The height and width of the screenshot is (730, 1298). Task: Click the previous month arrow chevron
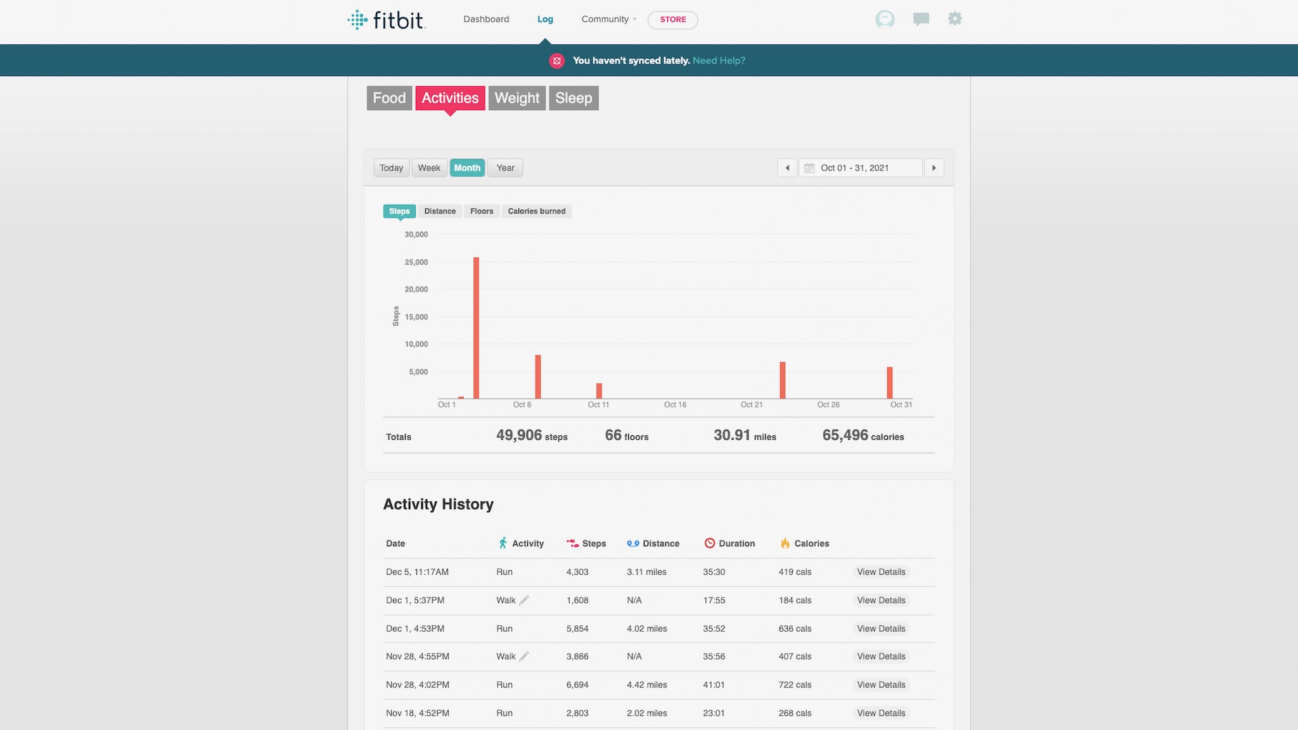[x=787, y=167]
